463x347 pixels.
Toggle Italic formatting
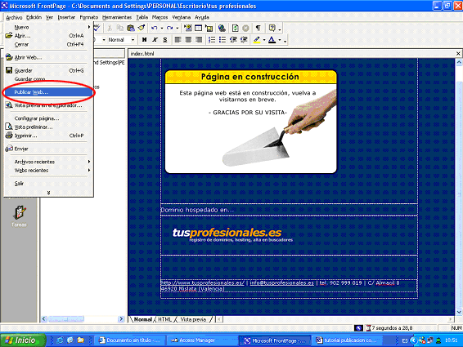155,39
